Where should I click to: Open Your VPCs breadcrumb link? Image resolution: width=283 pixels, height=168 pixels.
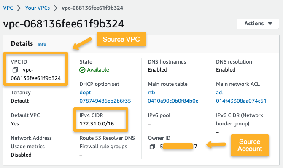tap(38, 8)
